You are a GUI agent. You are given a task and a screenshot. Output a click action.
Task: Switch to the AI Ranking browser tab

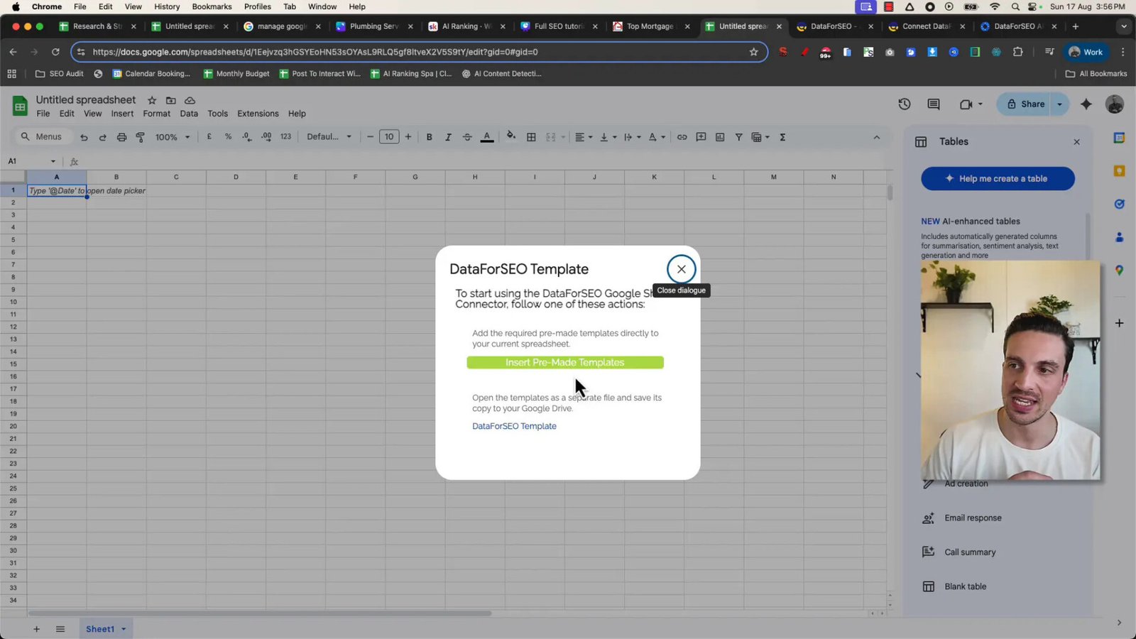[x=466, y=26]
